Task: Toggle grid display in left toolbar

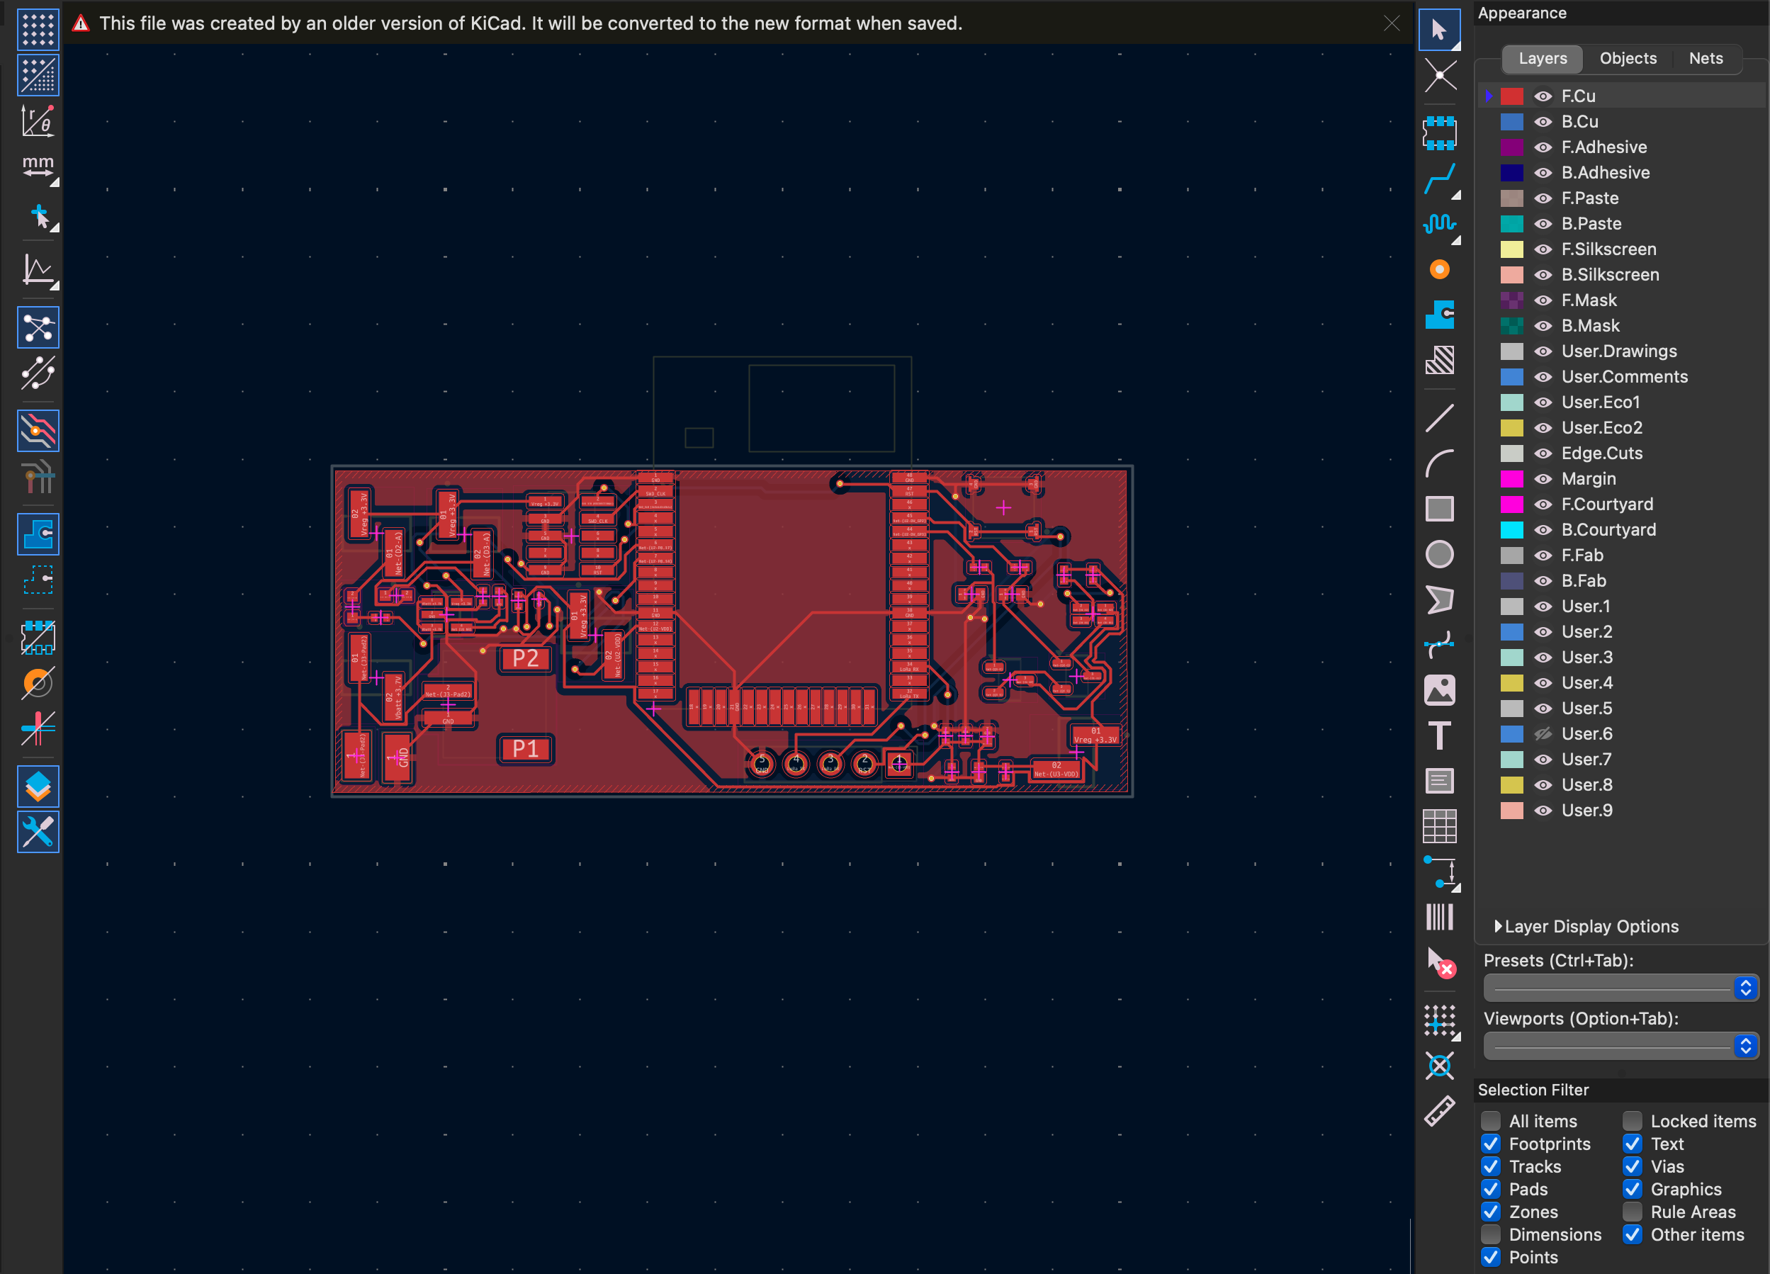Action: (38, 30)
